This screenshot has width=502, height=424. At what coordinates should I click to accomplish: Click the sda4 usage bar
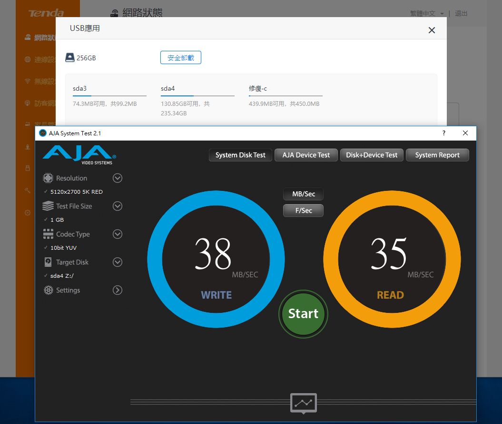coord(197,95)
